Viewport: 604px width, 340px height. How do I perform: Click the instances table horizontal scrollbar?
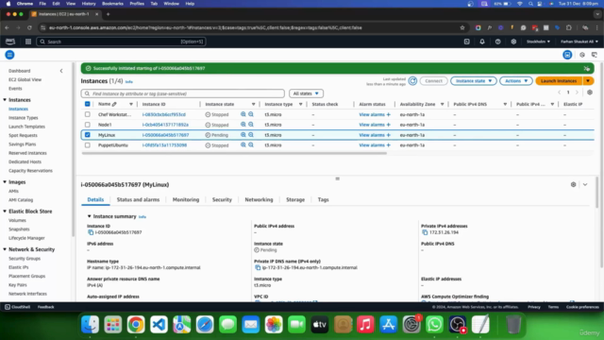pos(234,153)
